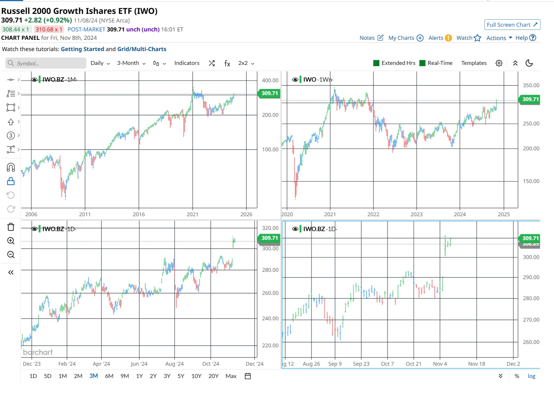
Task: Toggle Real-Time checkbox
Action: (x=422, y=63)
